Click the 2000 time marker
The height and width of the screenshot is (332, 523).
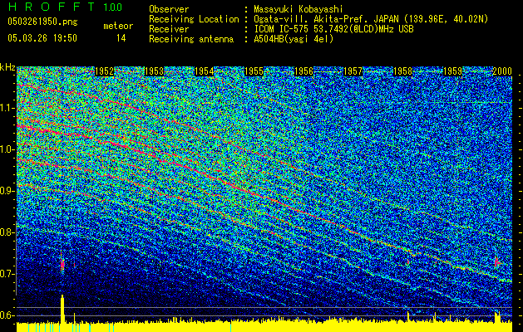[x=502, y=71]
